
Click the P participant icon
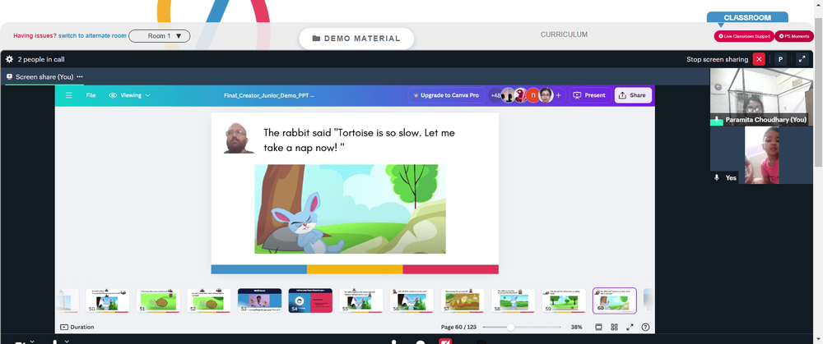coord(780,59)
